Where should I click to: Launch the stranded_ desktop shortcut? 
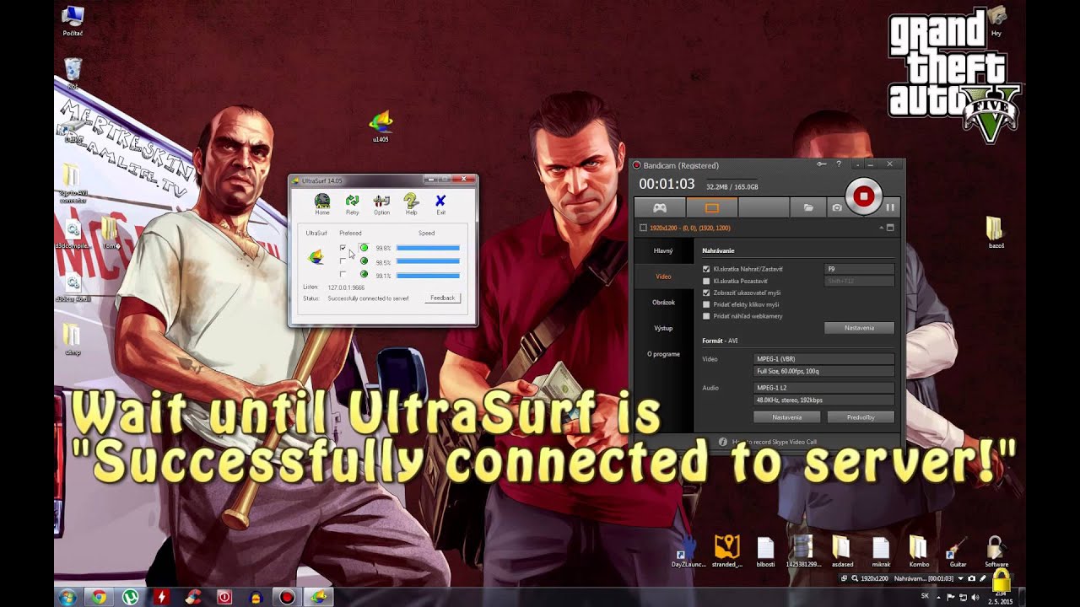click(x=726, y=551)
